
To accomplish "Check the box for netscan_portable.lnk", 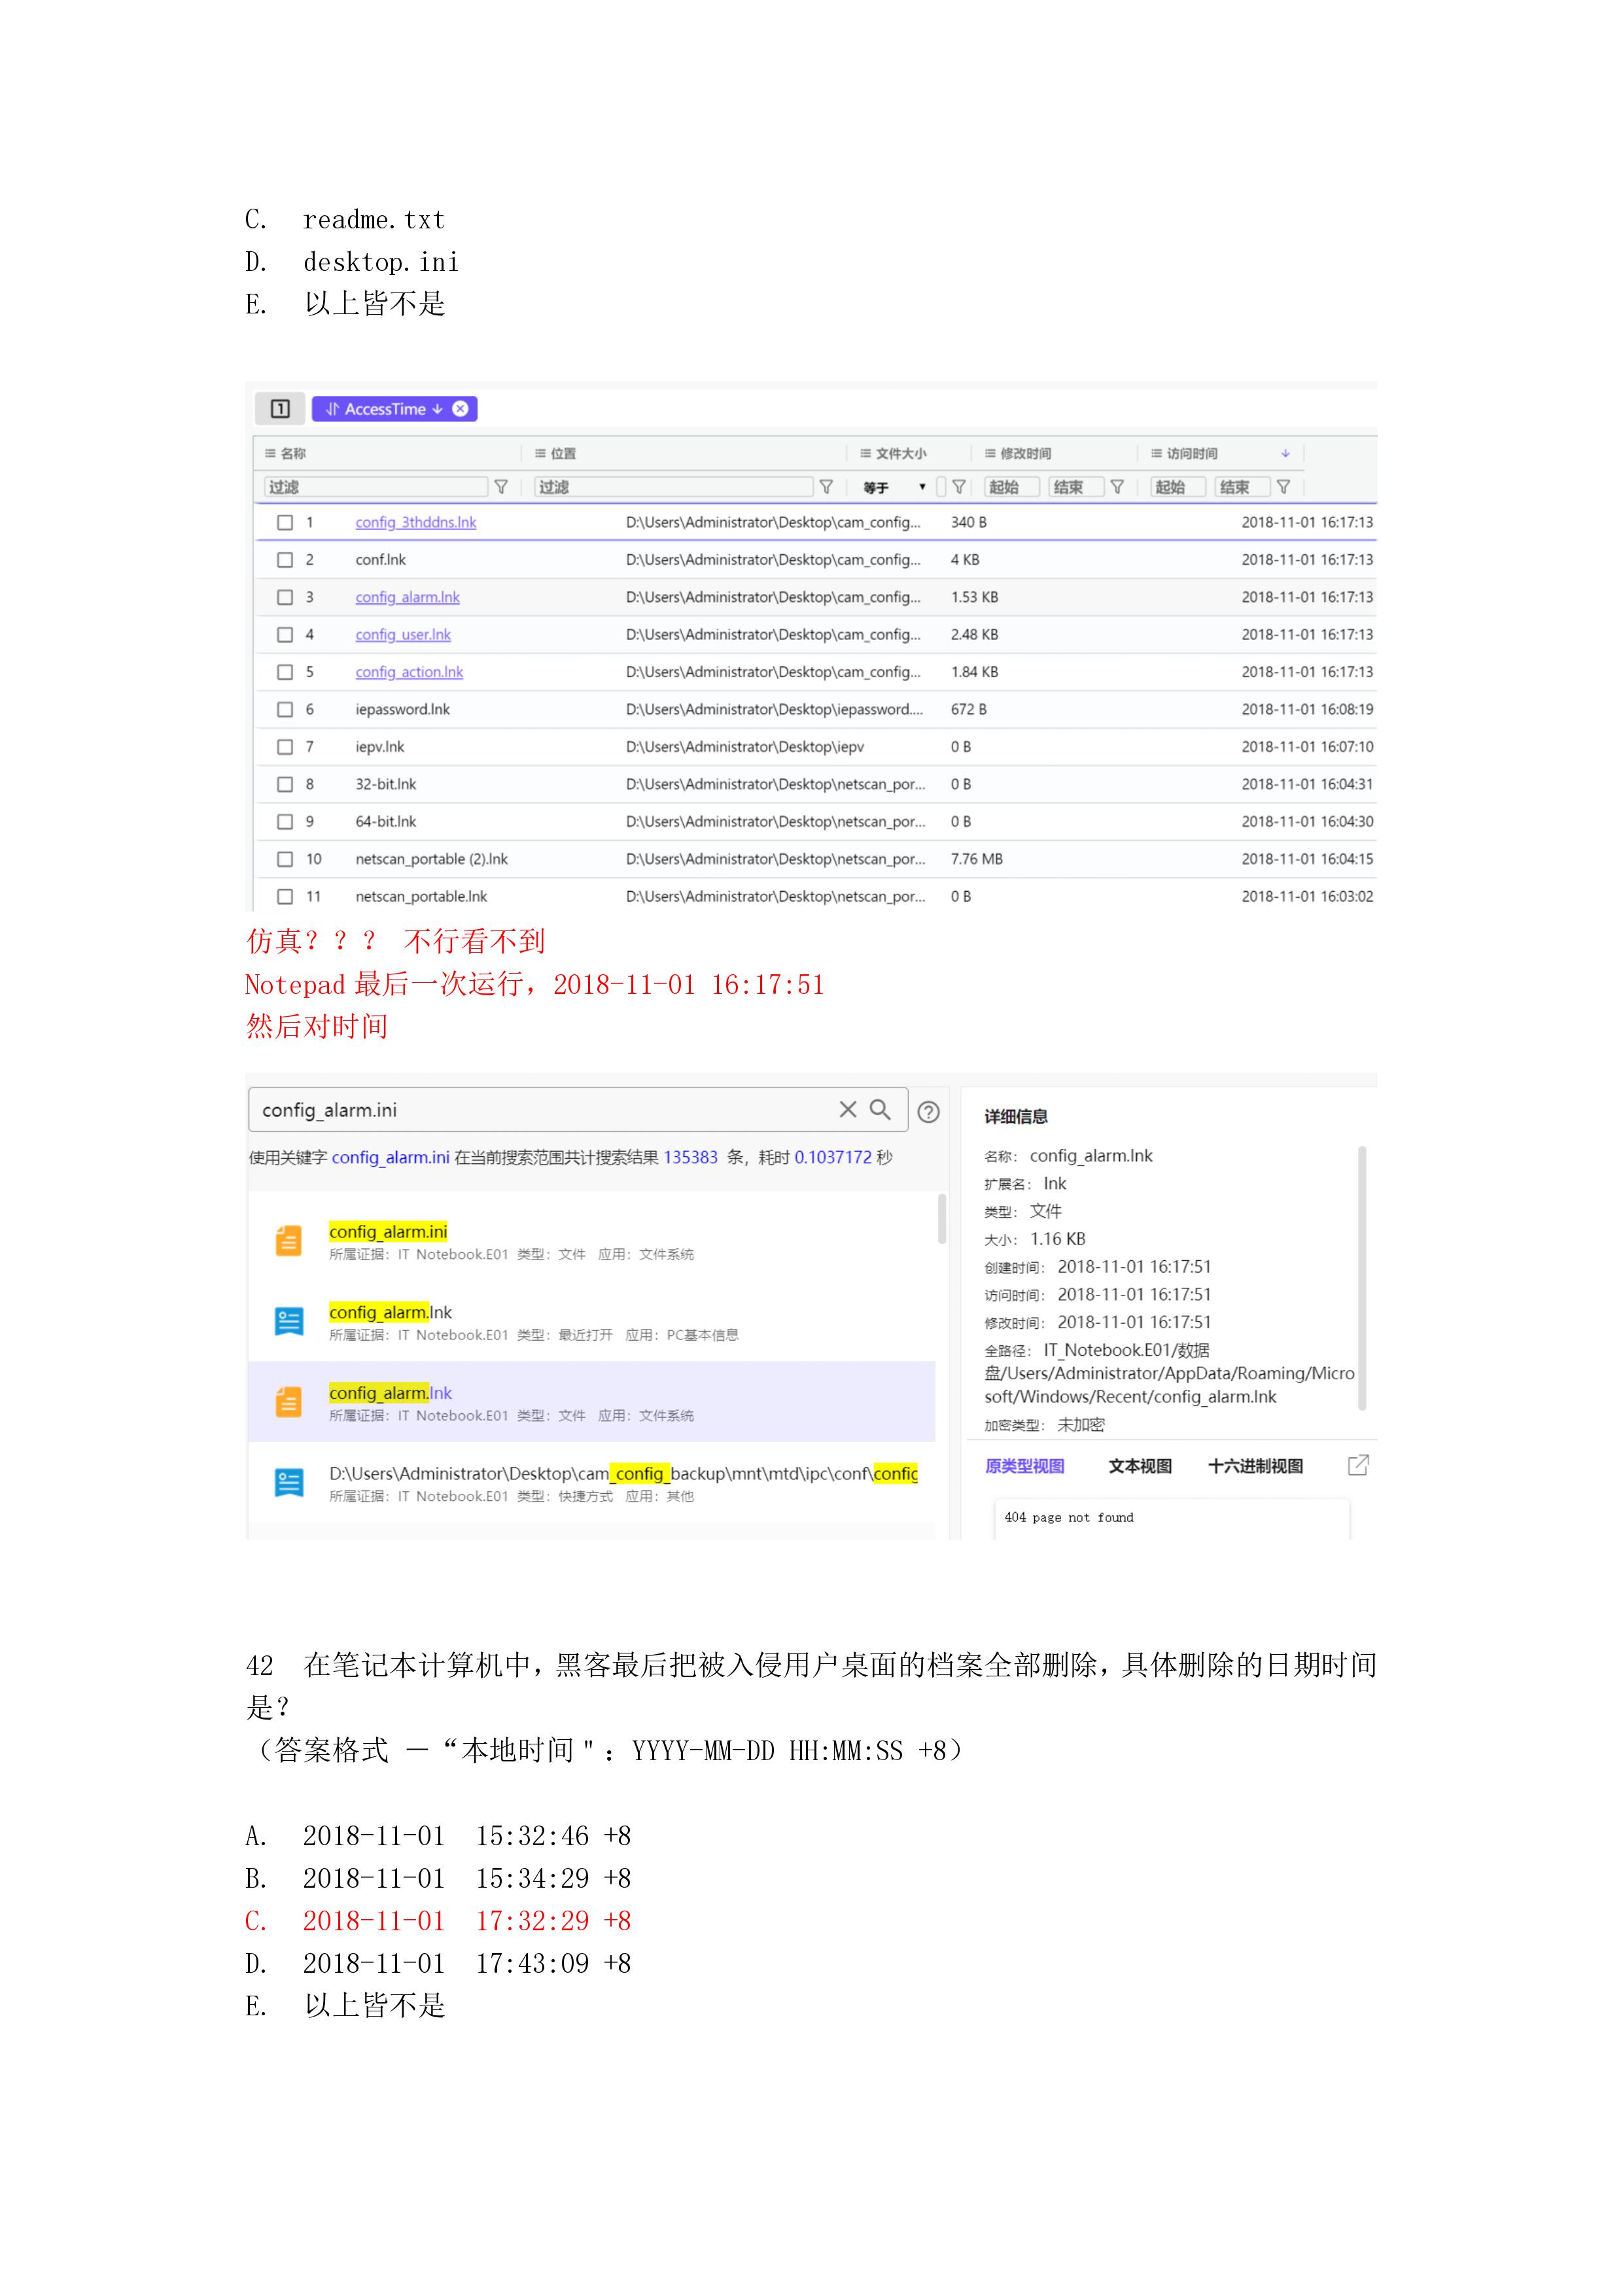I will click(x=285, y=897).
